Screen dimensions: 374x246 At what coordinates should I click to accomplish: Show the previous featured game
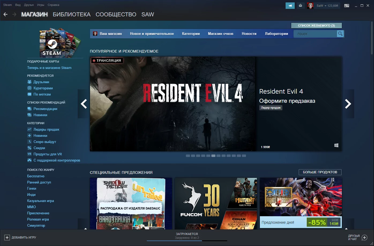pyautogui.click(x=84, y=104)
